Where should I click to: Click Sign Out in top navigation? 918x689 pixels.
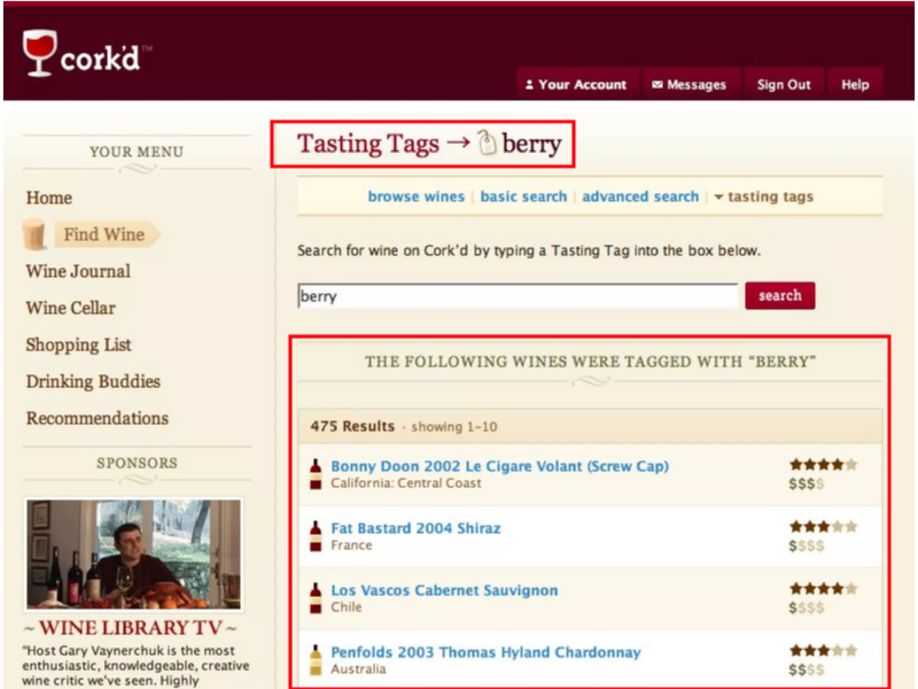(x=784, y=85)
